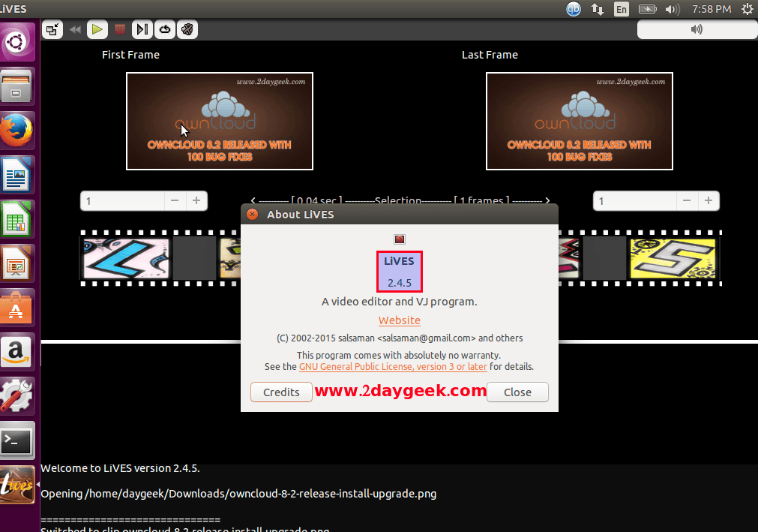Open the LiVES Website link

click(399, 320)
